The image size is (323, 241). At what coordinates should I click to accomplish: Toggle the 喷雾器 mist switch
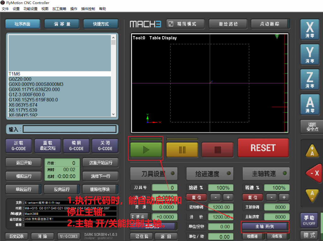(253, 236)
